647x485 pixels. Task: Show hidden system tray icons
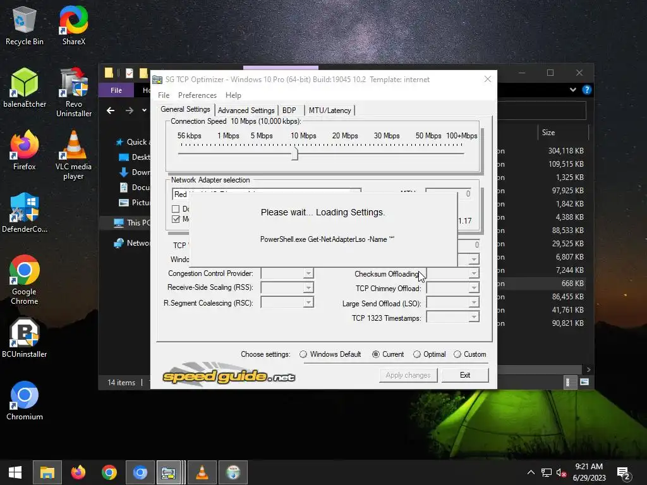(x=531, y=472)
